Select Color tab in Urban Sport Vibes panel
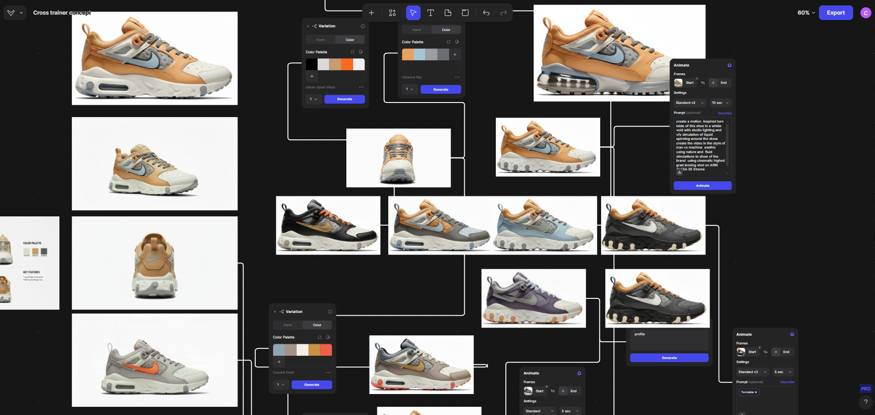 [x=350, y=40]
